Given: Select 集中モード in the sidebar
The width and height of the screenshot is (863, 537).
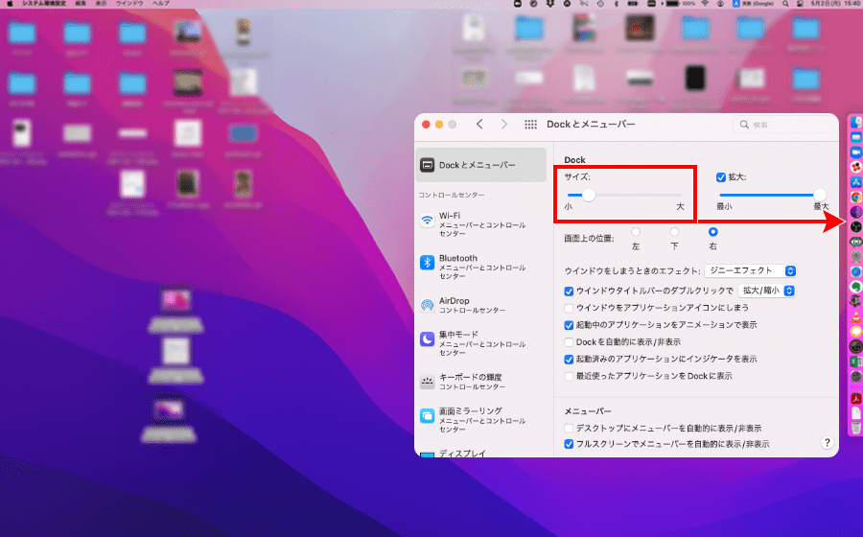Looking at the screenshot, I should (481, 343).
